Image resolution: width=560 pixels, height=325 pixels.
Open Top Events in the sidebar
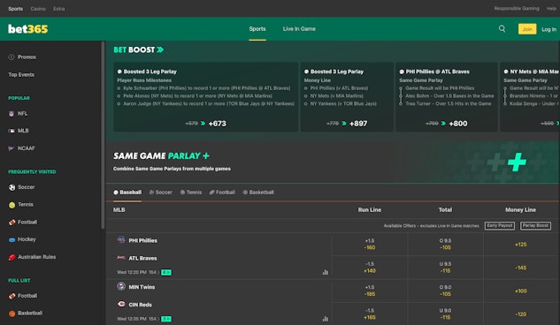coord(21,74)
